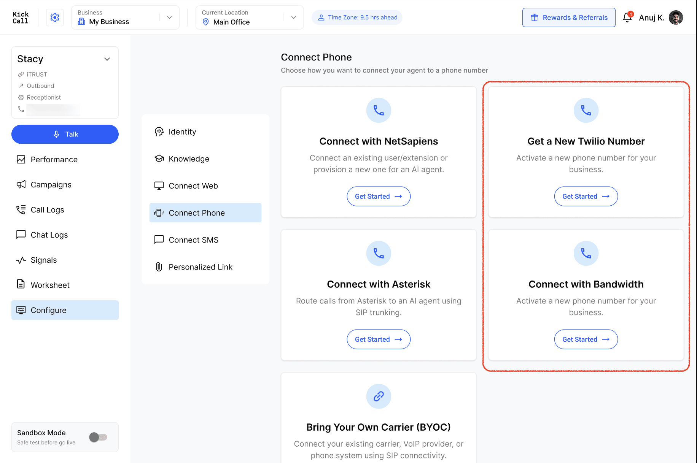This screenshot has height=463, width=697.
Task: Open the notifications bell
Action: coord(627,17)
